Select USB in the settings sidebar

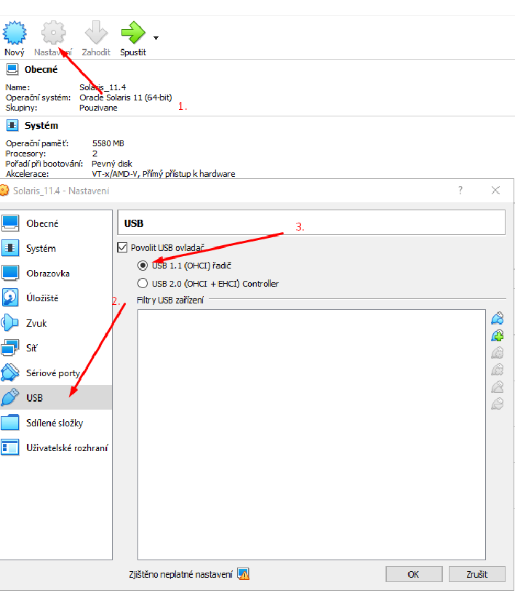pyautogui.click(x=56, y=397)
